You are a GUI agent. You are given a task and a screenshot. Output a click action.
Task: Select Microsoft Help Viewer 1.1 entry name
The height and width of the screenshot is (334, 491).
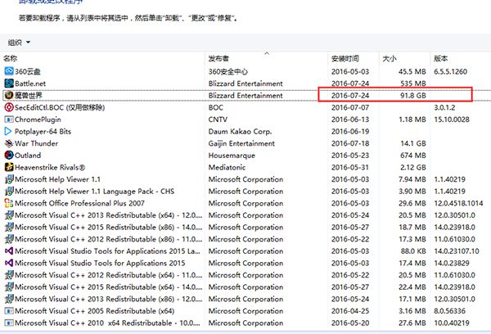click(57, 179)
